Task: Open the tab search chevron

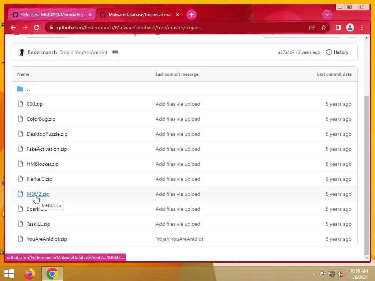Action: (x=327, y=15)
